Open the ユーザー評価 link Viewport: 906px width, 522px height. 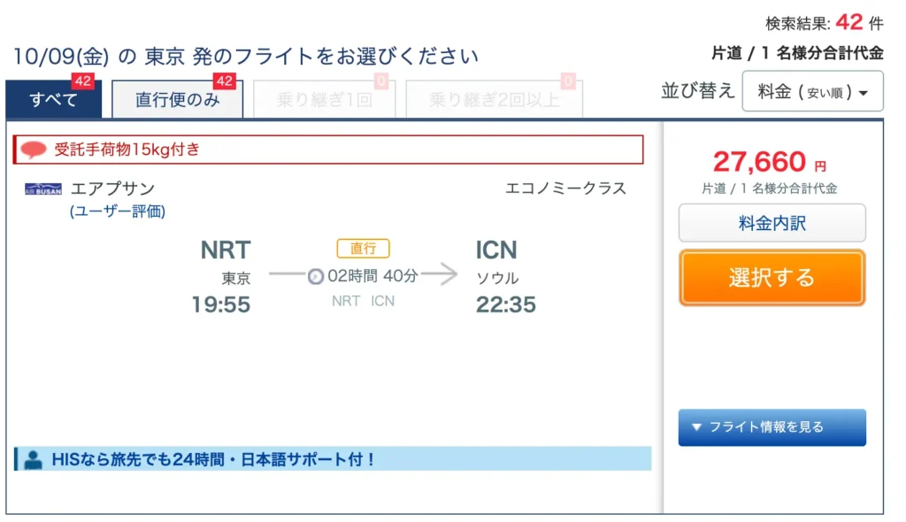(x=118, y=211)
